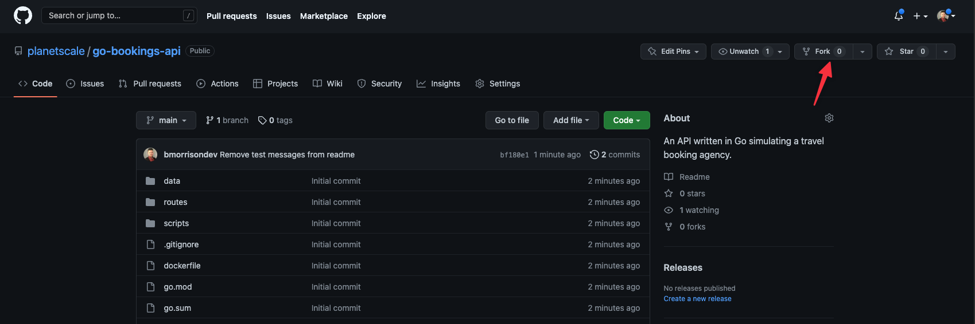Open the go.sum file
Viewport: 975px width, 324px height.
[177, 308]
